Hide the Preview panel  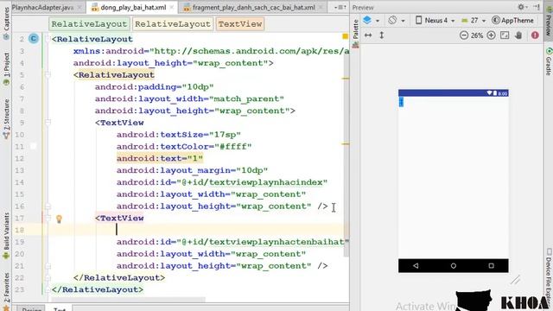[537, 7]
